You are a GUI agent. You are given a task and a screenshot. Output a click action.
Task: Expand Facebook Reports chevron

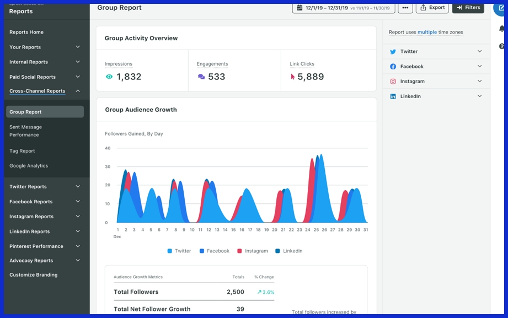coord(78,201)
